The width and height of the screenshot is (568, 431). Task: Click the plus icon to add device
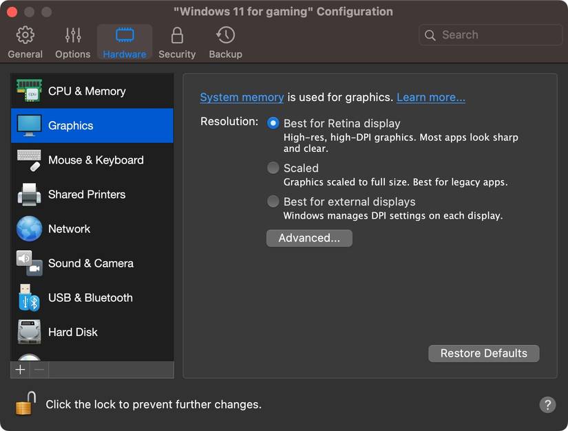pyautogui.click(x=20, y=370)
